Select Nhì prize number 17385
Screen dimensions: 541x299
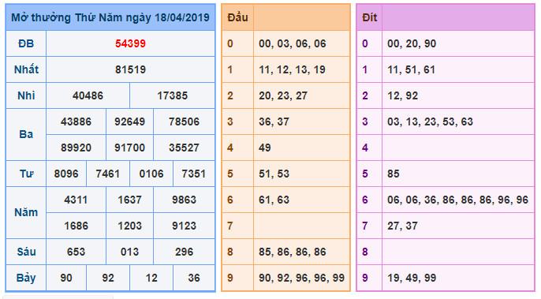pyautogui.click(x=173, y=95)
